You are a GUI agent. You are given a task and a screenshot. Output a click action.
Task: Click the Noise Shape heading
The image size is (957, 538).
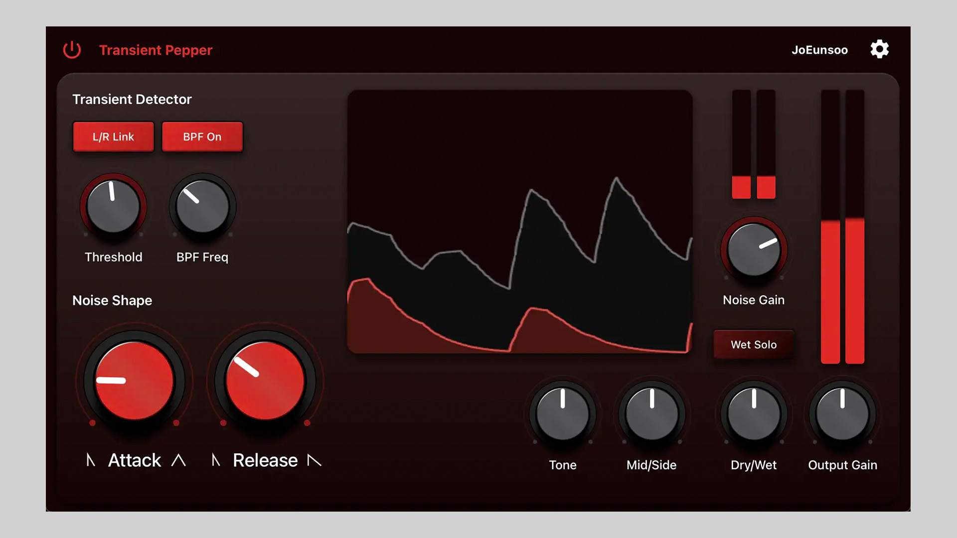pyautogui.click(x=112, y=300)
